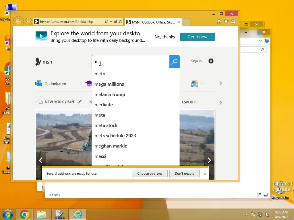Click the blue search magnifier button
The image size is (294, 220).
tap(175, 62)
